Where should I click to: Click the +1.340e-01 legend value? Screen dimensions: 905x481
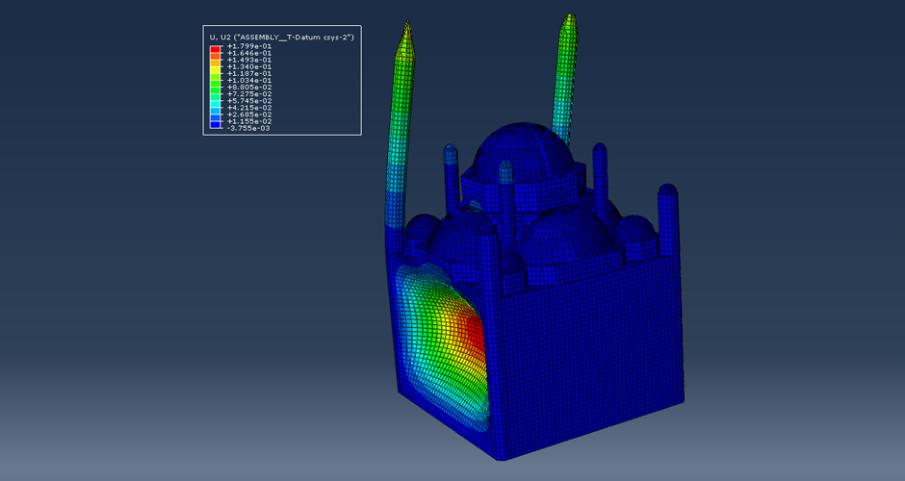coord(248,66)
